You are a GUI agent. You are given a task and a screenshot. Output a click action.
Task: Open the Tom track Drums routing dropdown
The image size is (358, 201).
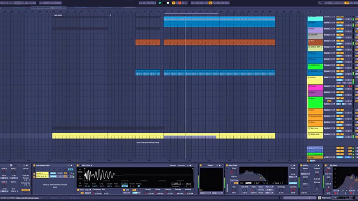(329, 41)
